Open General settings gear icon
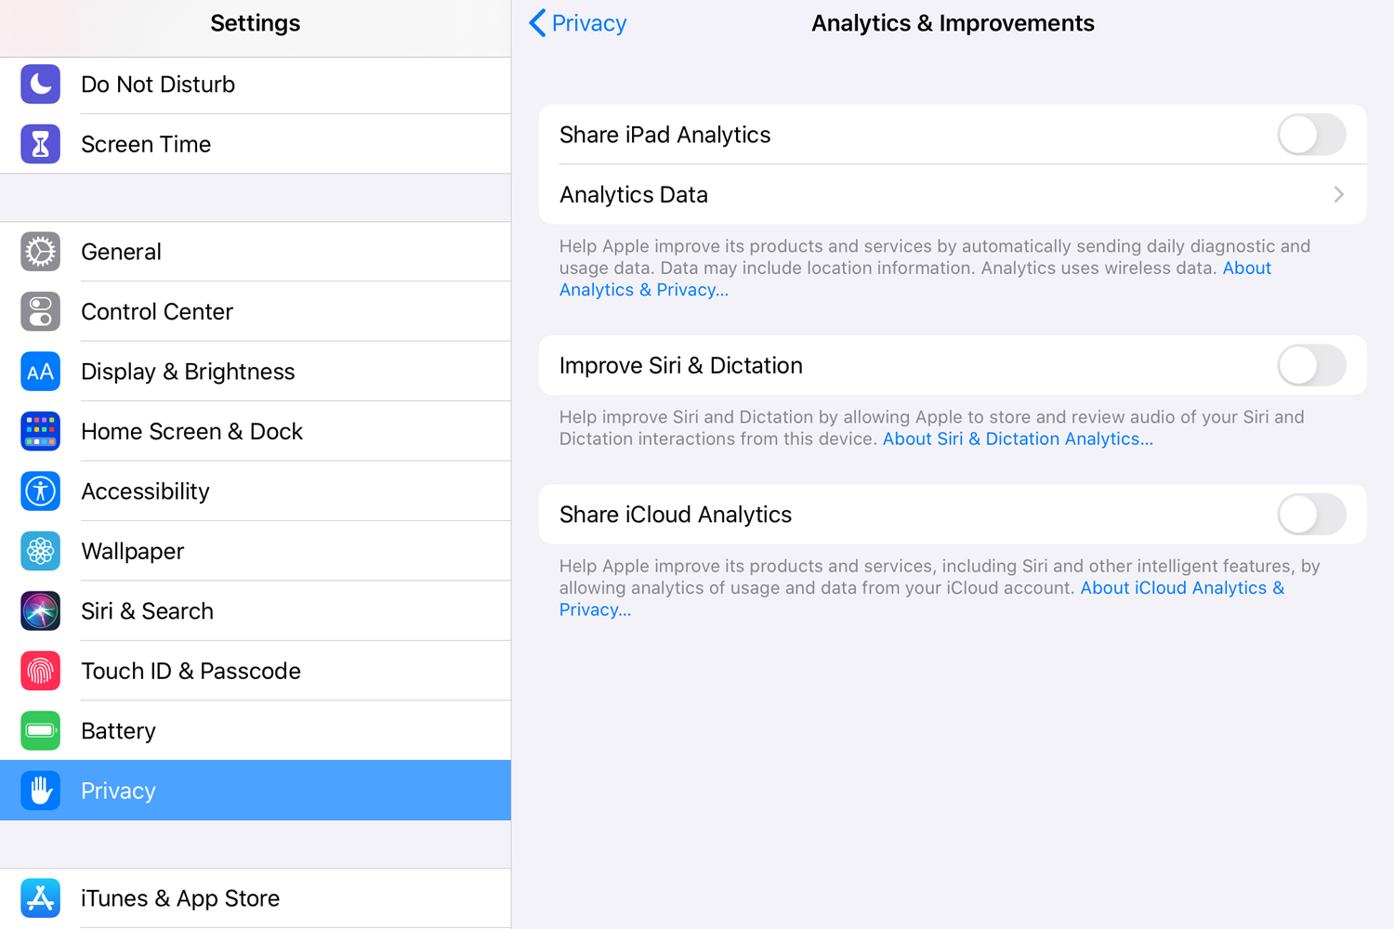Screen dimensions: 1394x929 coord(41,252)
